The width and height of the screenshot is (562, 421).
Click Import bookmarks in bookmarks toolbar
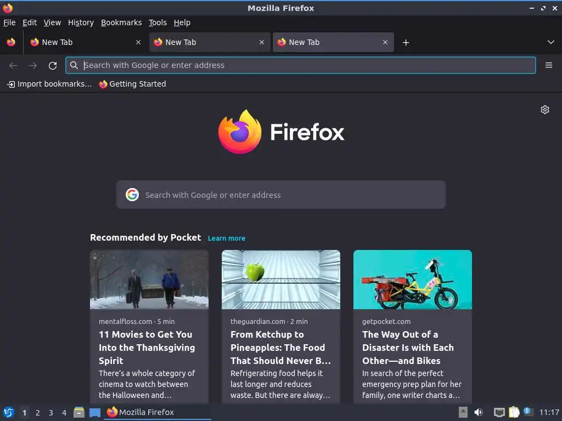tap(49, 84)
